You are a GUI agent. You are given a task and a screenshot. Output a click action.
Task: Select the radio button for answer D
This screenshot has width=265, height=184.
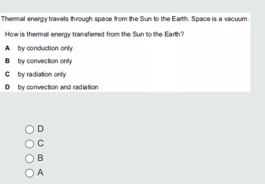(x=30, y=129)
